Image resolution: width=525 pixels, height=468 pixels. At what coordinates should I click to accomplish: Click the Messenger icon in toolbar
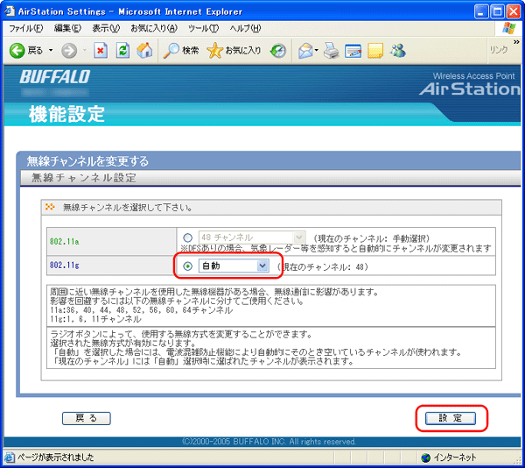pos(398,51)
